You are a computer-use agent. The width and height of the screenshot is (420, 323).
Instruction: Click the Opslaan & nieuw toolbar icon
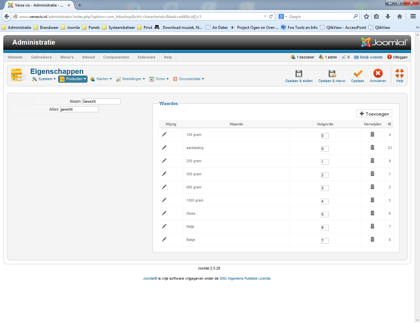(x=332, y=73)
